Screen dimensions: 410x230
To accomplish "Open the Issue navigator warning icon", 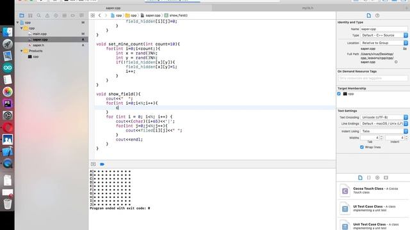I will (x=47, y=15).
